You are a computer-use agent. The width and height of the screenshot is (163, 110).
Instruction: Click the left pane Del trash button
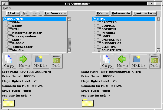[x=57, y=61]
